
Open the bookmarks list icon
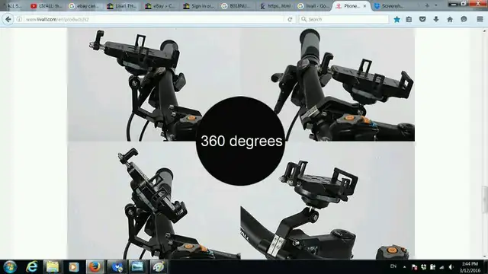409,19
